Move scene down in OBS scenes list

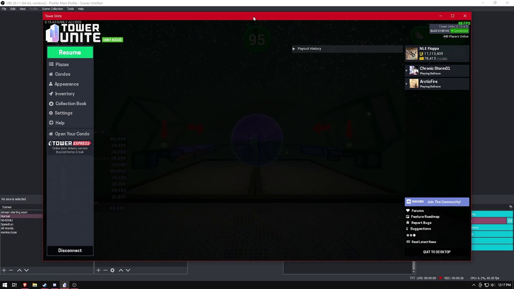27,271
